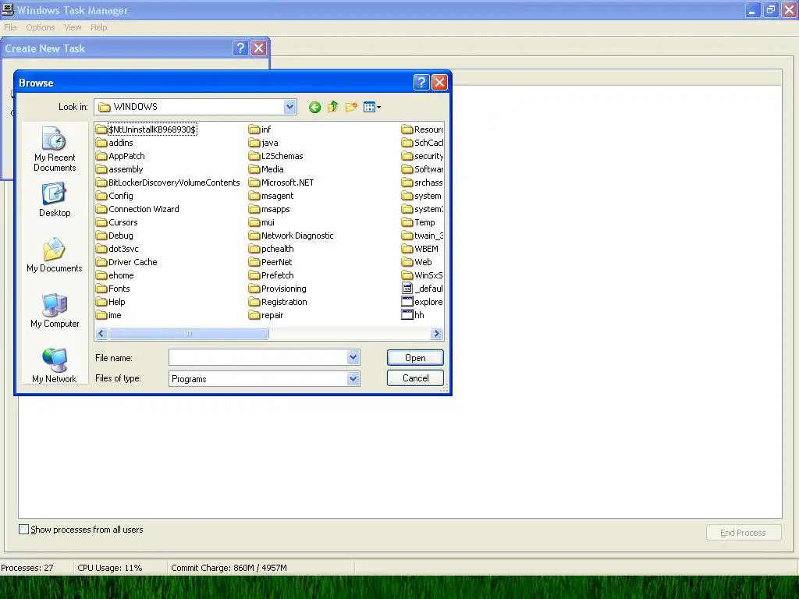Select the dot3svc folder
The height and width of the screenshot is (599, 799).
coord(117,249)
